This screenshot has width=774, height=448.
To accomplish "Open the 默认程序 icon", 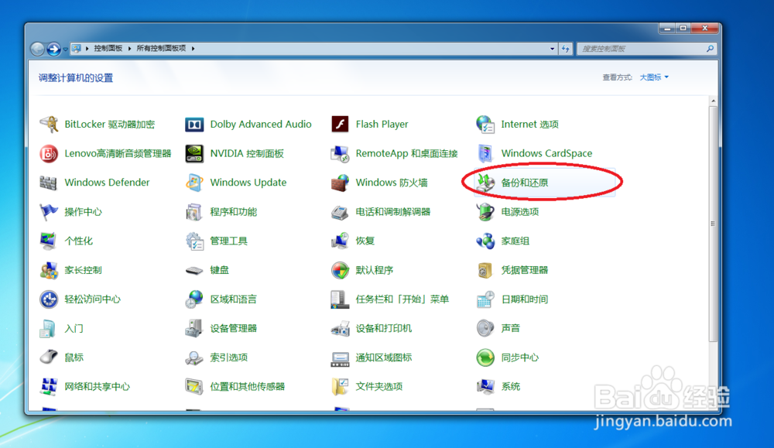I will click(x=340, y=270).
